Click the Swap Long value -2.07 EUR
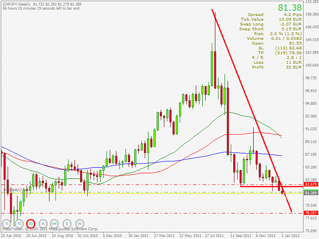 (290, 24)
